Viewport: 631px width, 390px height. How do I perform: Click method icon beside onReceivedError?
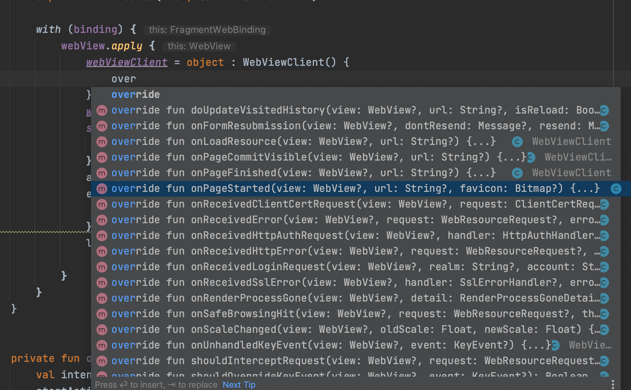102,220
